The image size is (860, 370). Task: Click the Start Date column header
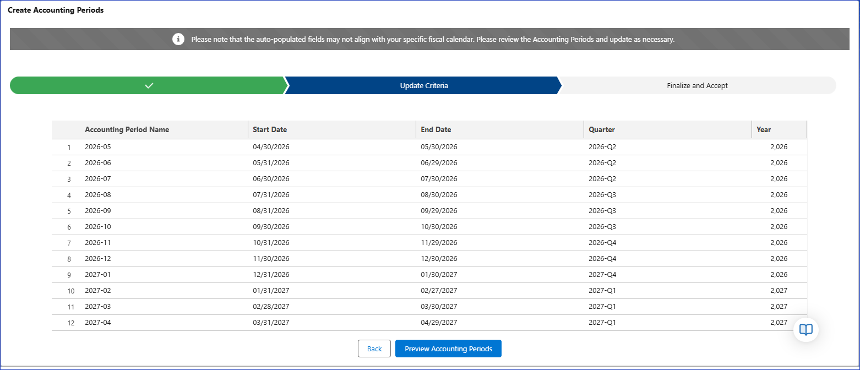coord(270,130)
